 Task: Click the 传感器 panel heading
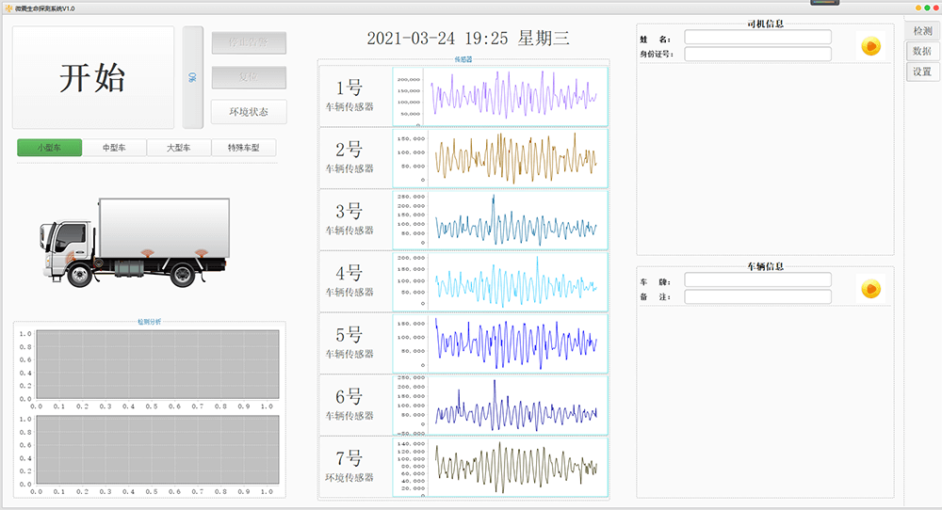[463, 59]
